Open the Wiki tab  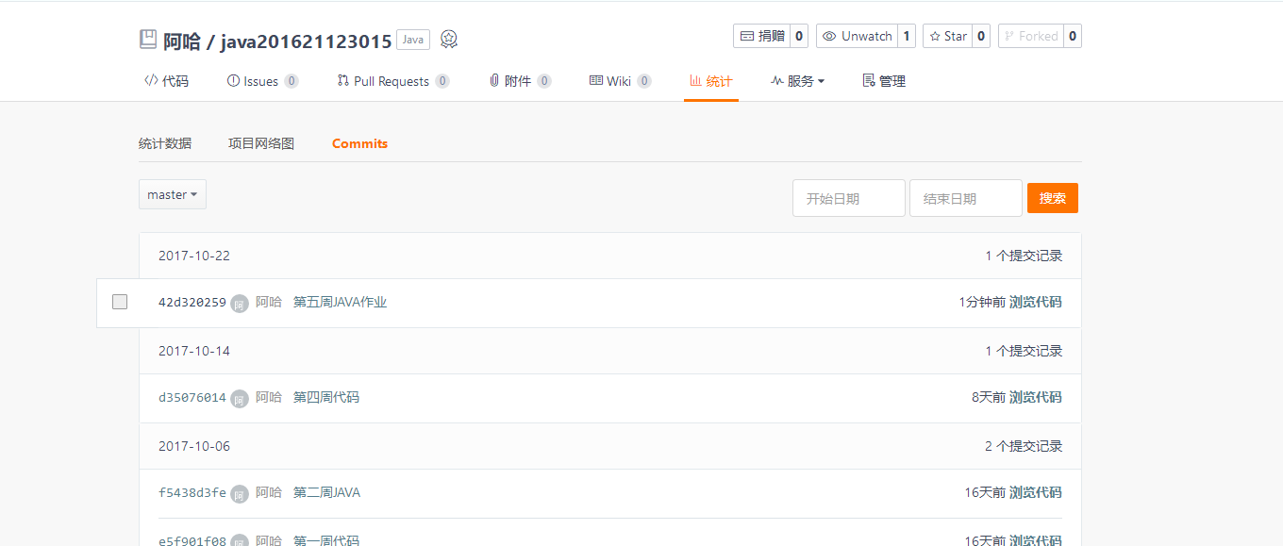(x=620, y=81)
